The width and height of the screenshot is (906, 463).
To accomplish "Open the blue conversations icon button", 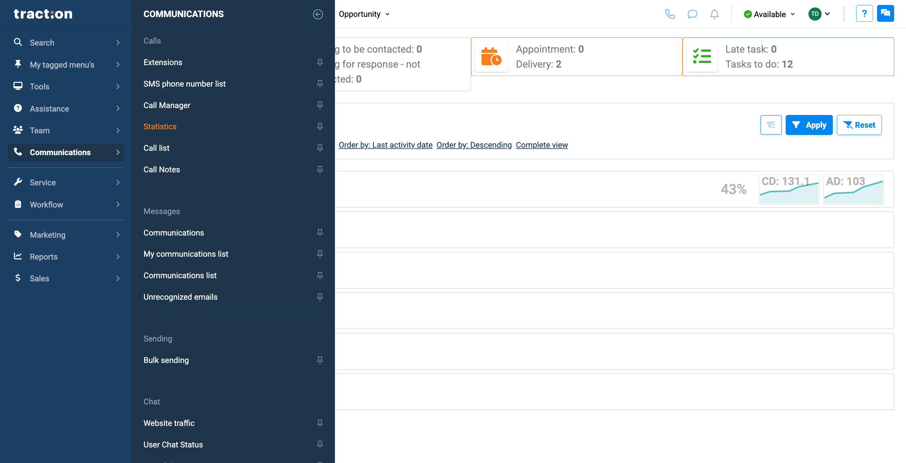I will click(x=885, y=14).
